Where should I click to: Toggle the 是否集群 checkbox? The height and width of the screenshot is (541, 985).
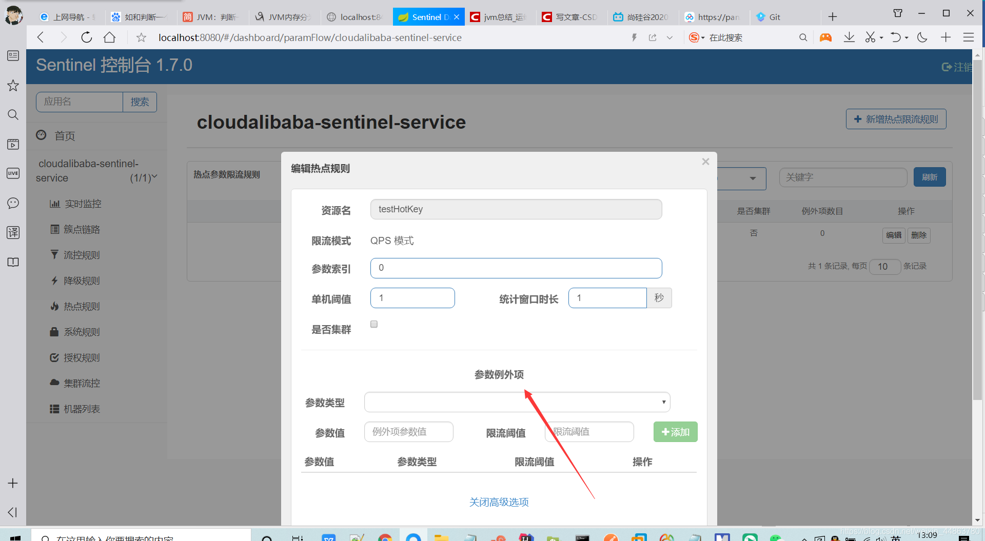374,324
